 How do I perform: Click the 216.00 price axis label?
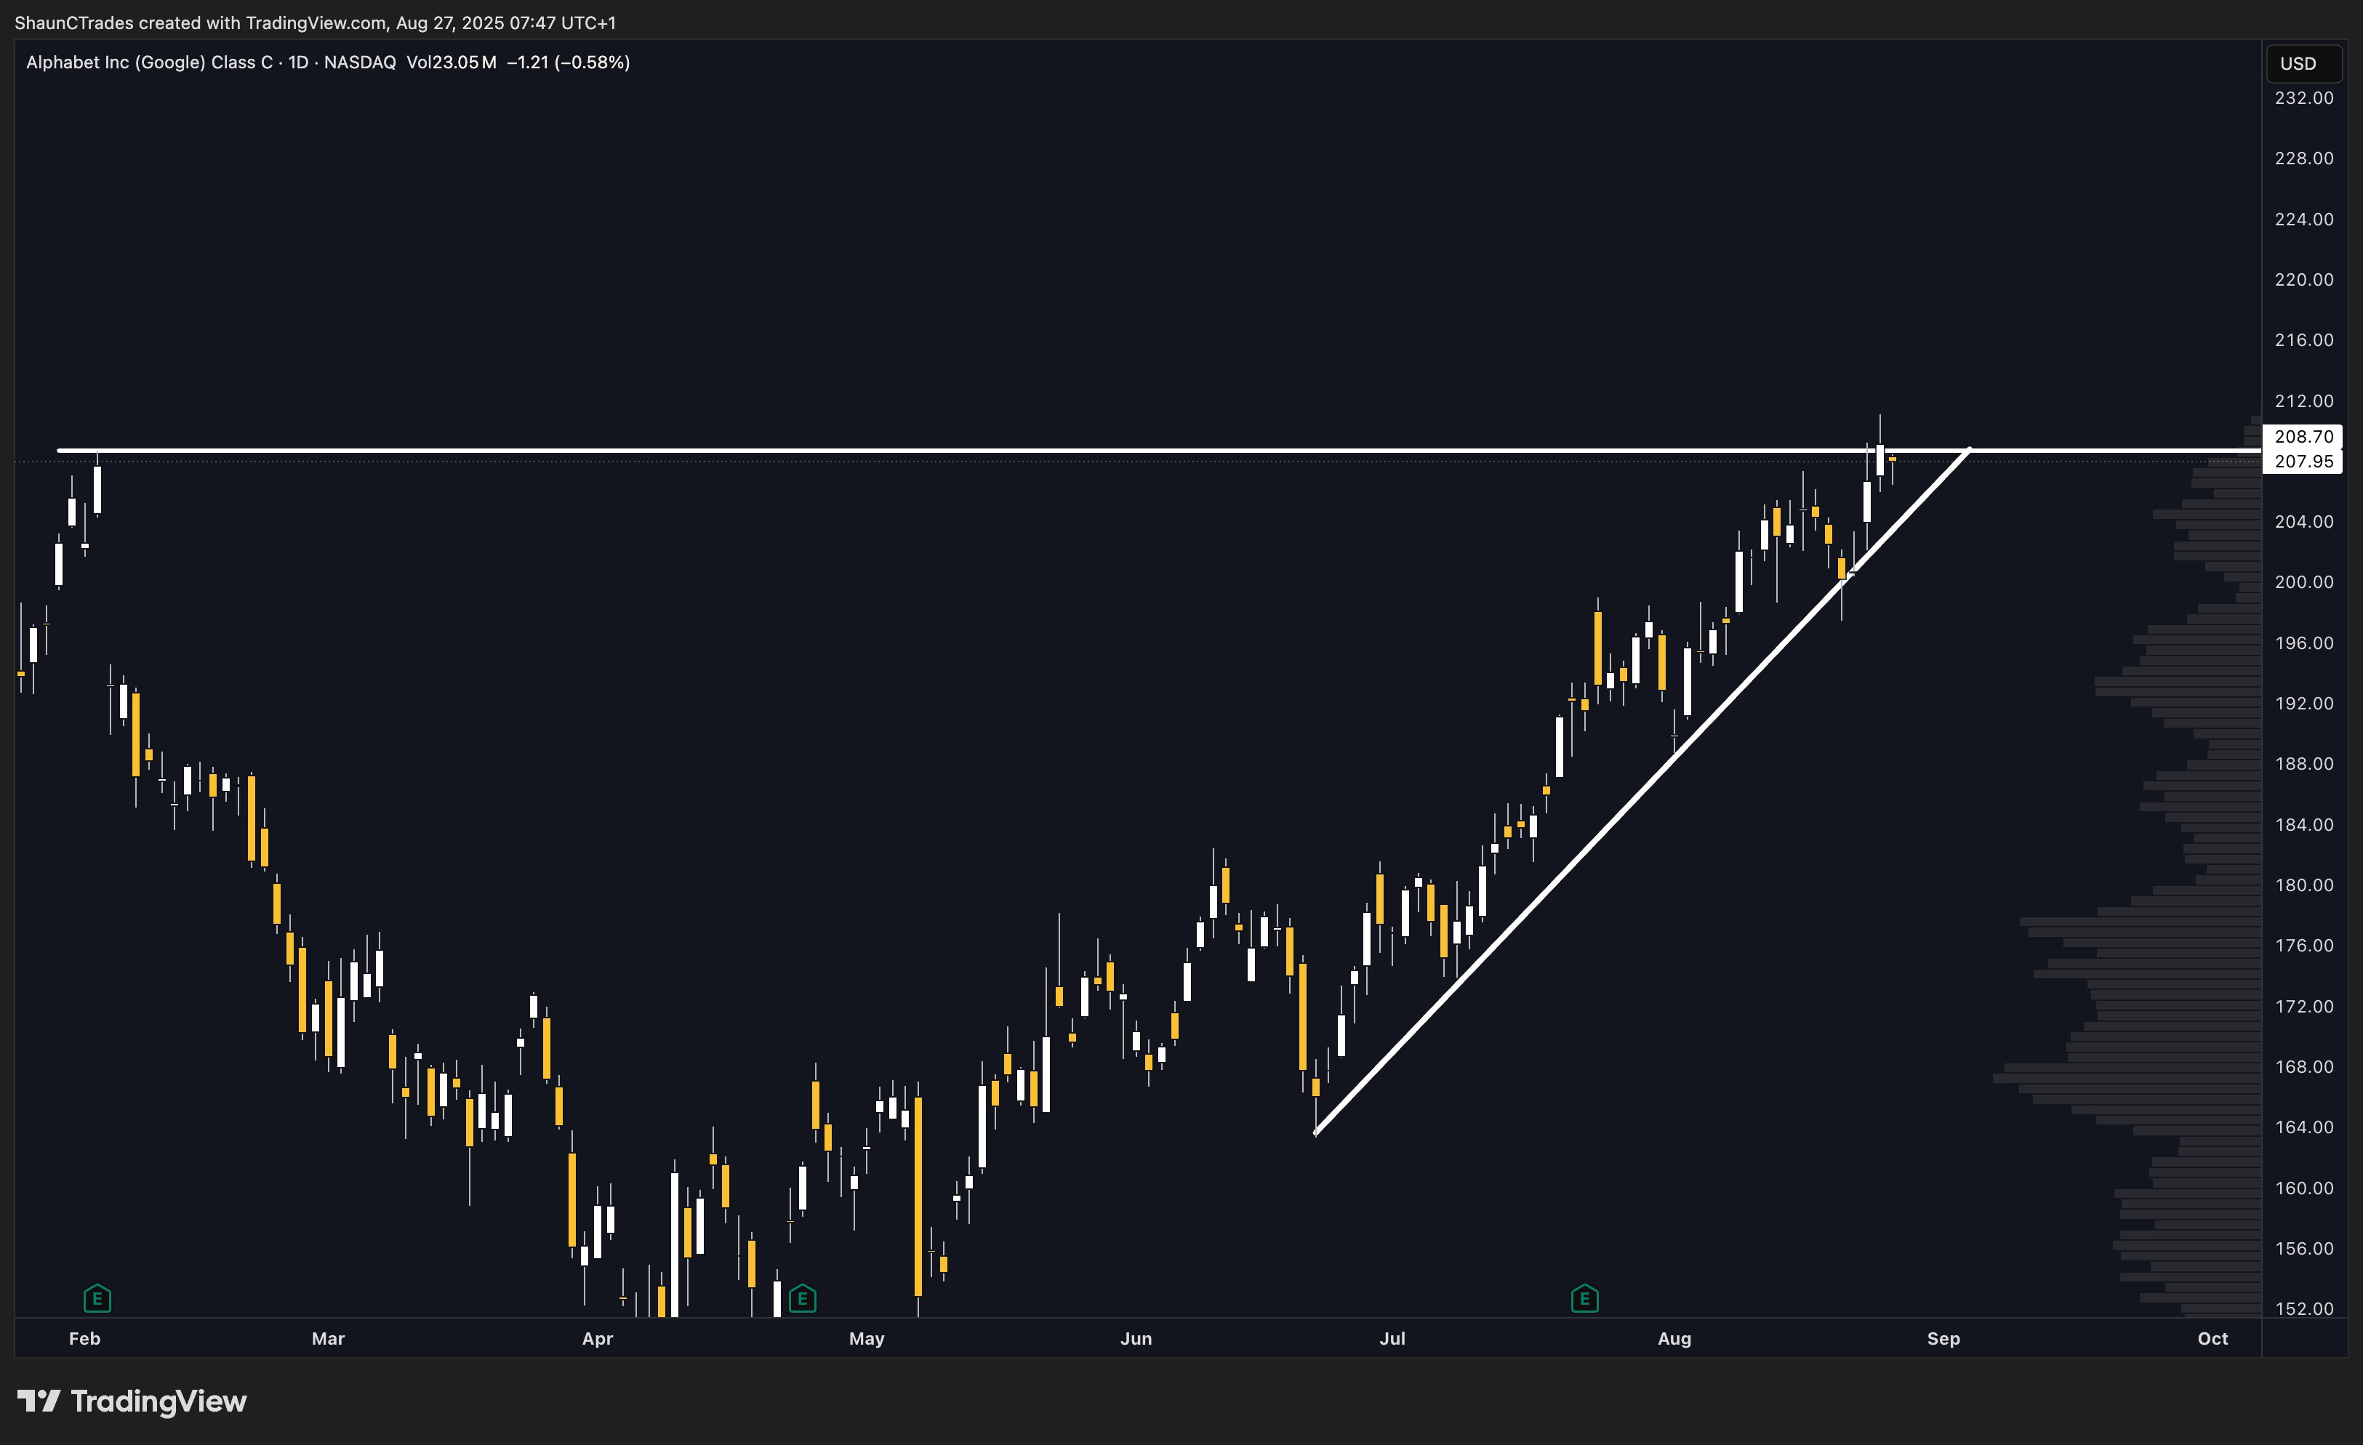[2305, 339]
